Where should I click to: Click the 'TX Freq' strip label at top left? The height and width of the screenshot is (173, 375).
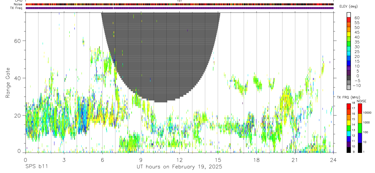[x=16, y=8]
